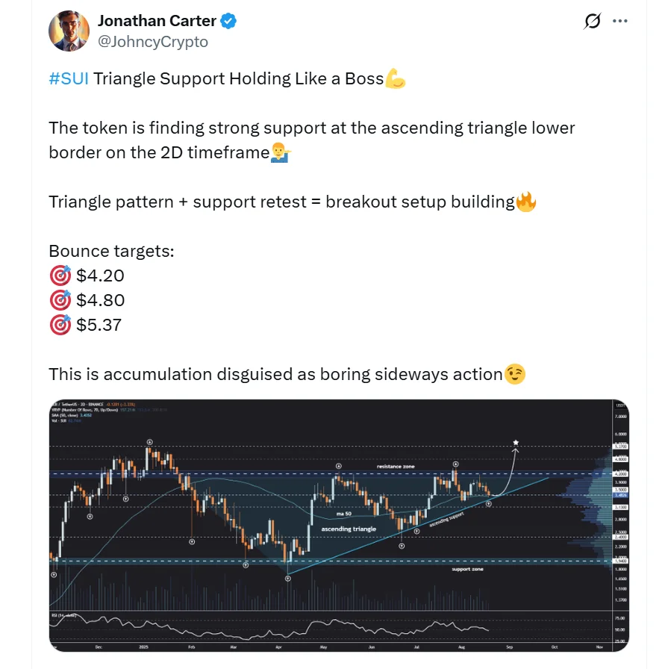Click the winking face emoji in the last line
Viewport: 665px width, 669px height.
(516, 374)
